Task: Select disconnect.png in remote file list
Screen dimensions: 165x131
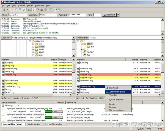Action: pos(119,81)
